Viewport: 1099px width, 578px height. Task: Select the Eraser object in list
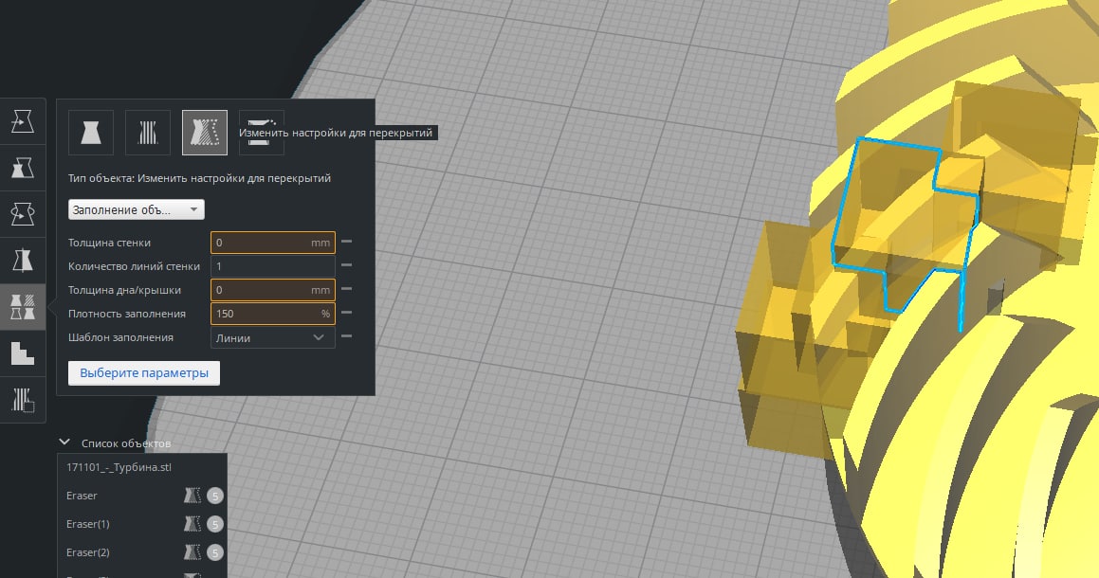pyautogui.click(x=82, y=496)
